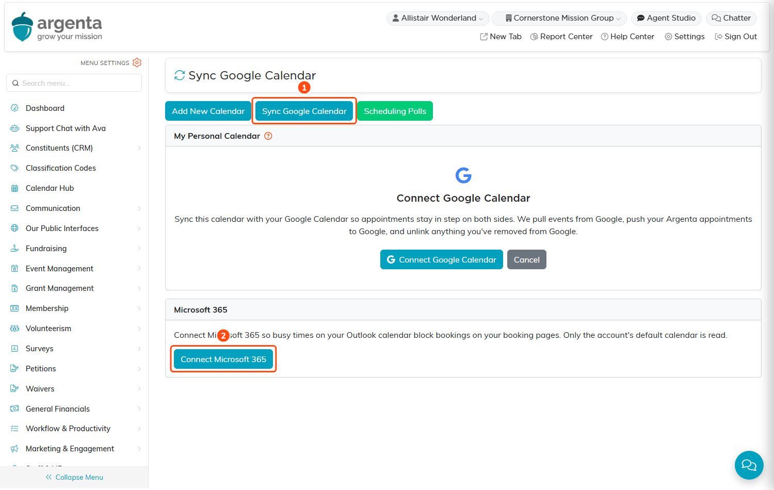Open Menu Settings gear icon

coord(137,62)
